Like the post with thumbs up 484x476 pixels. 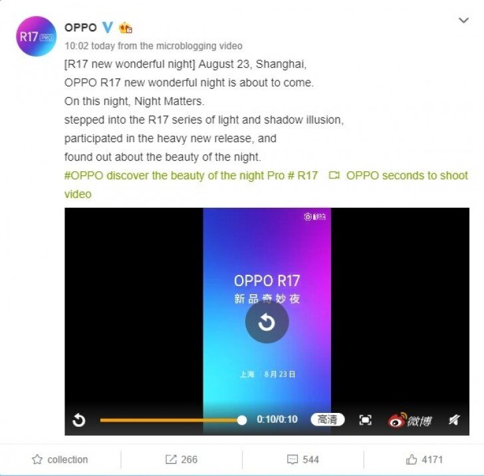[424, 459]
